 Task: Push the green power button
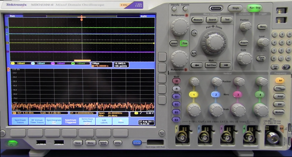pos(12,144)
